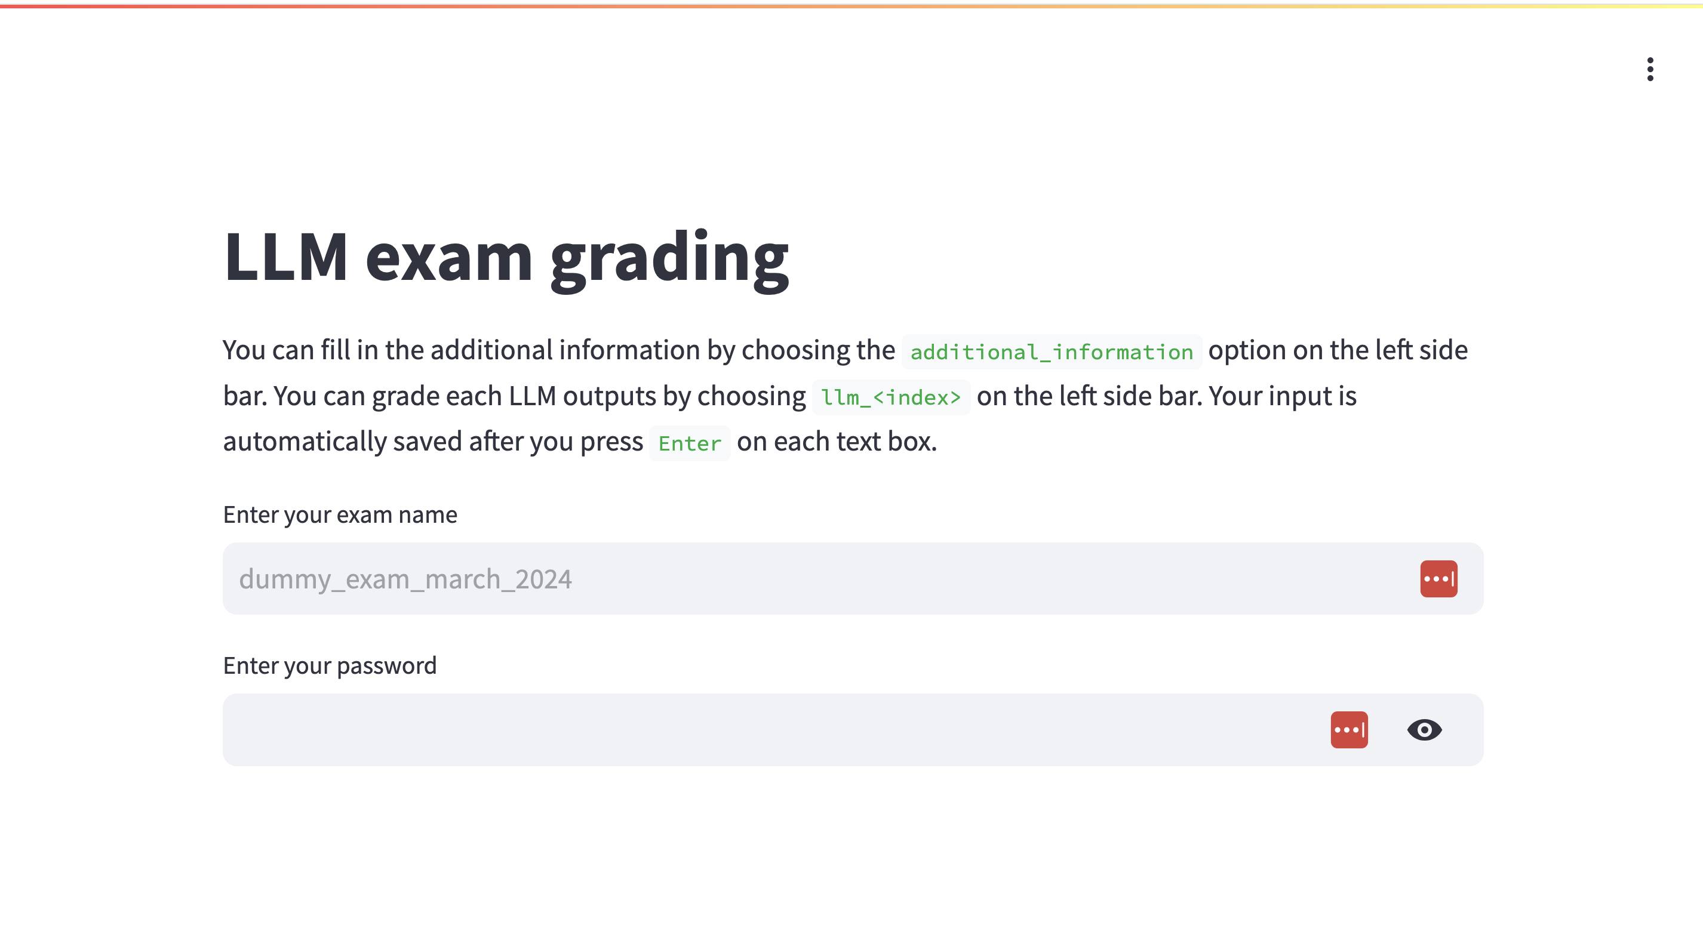The width and height of the screenshot is (1703, 925).
Task: Click the phrase "Your input is" in the instructions
Action: (1283, 396)
